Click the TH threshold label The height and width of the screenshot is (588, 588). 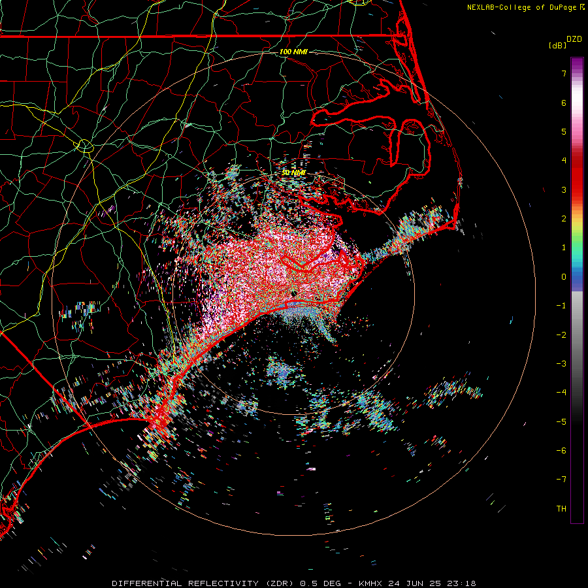click(x=561, y=509)
